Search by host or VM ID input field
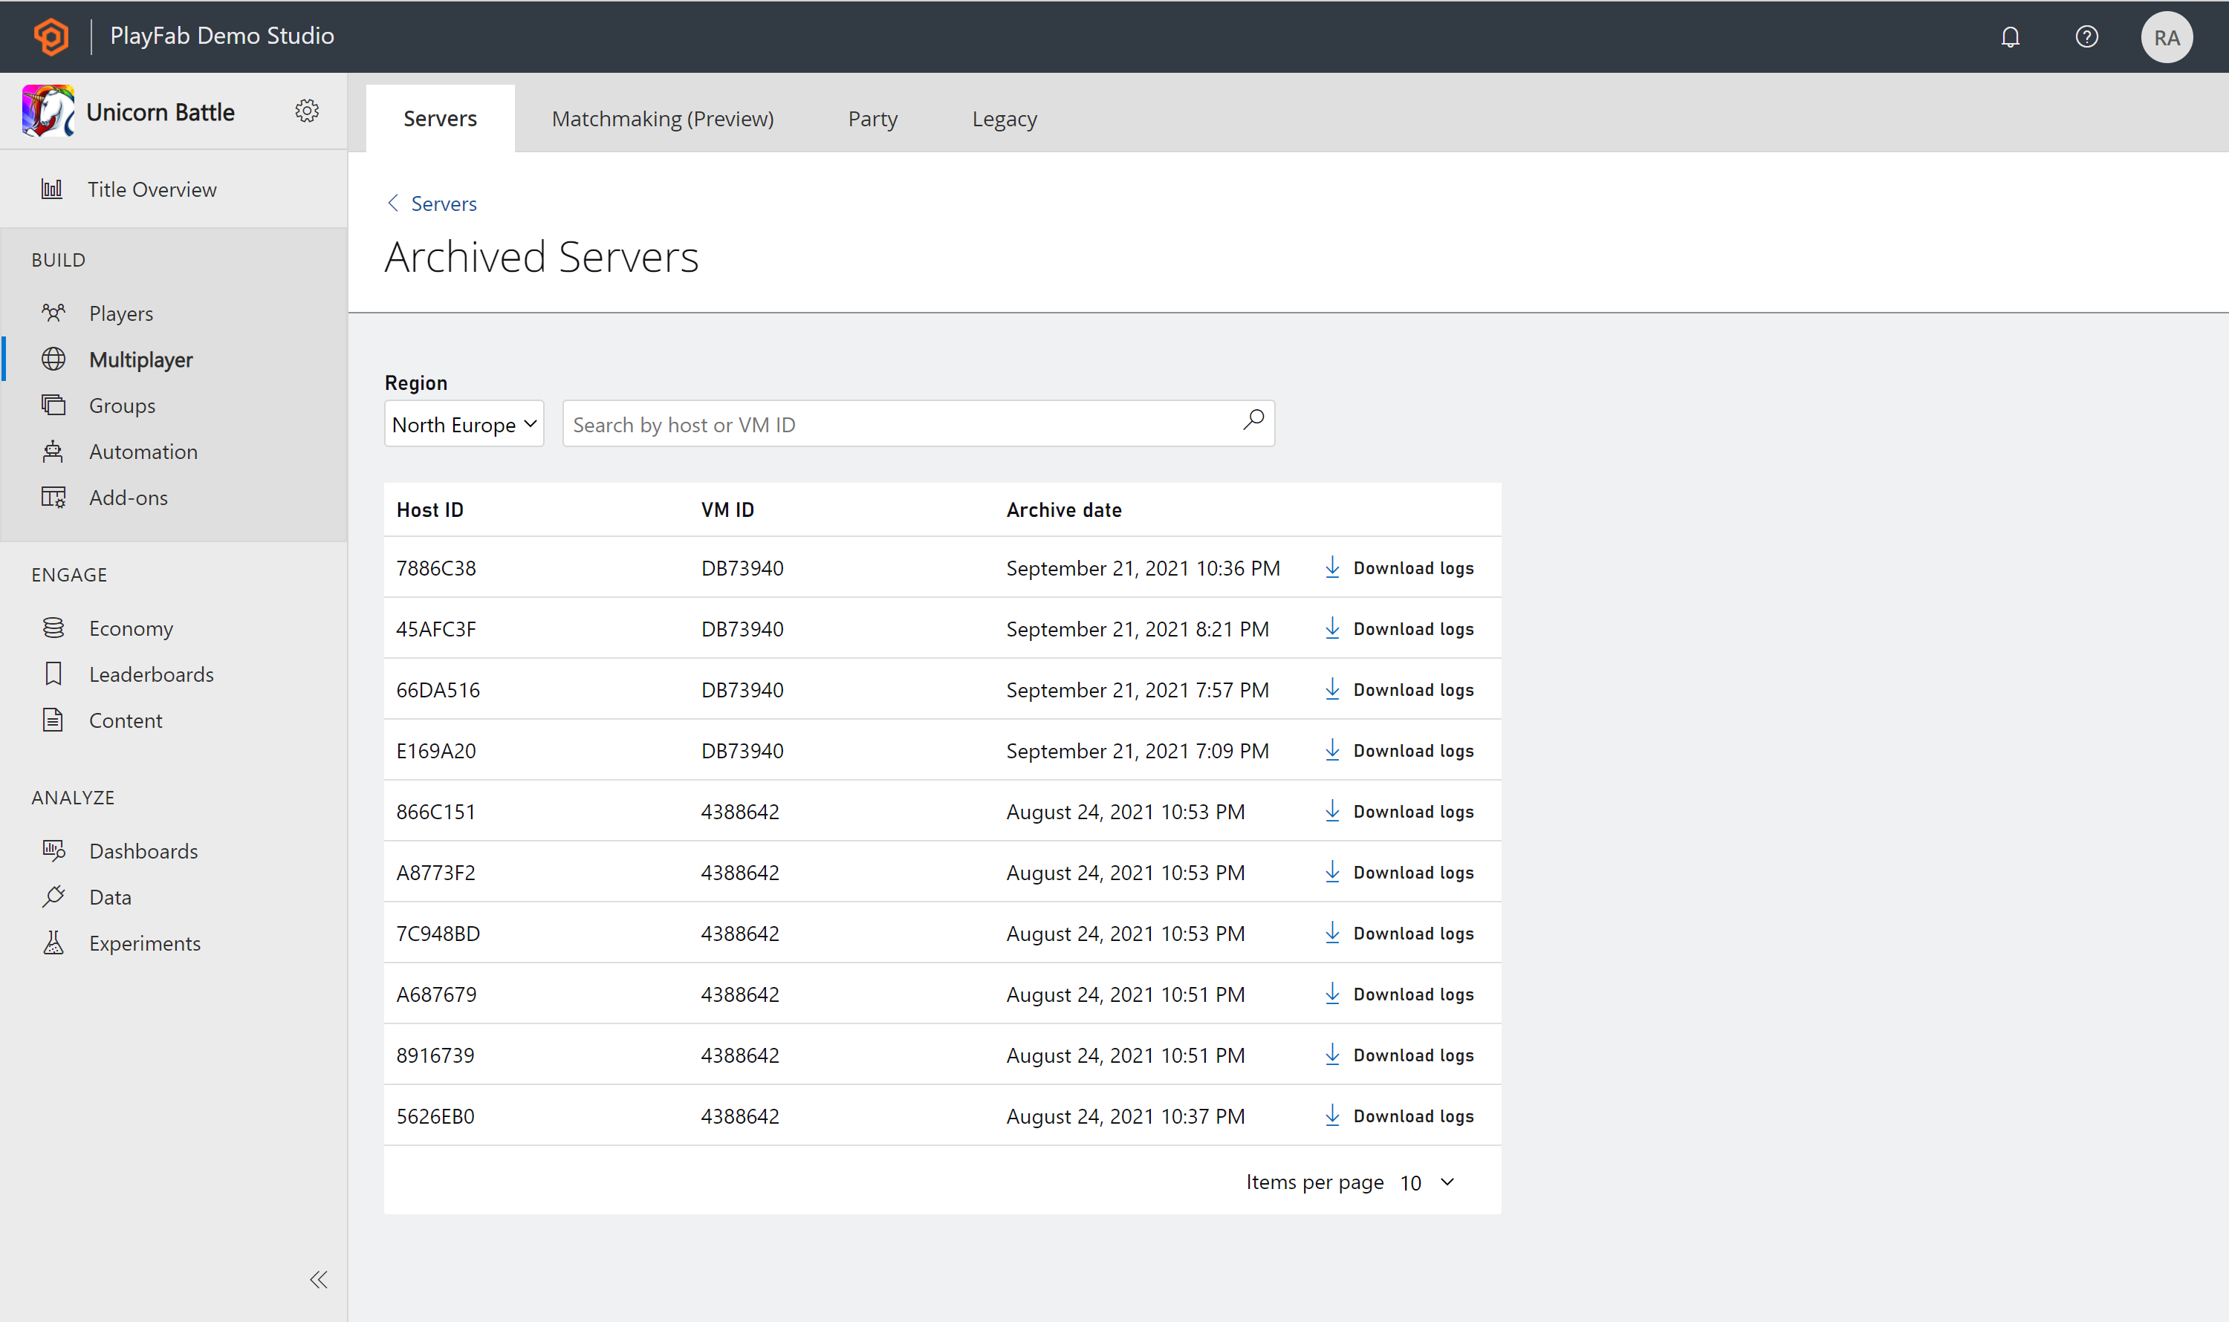This screenshot has height=1322, width=2229. pyautogui.click(x=918, y=422)
